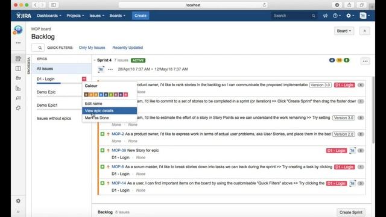Collapse the Sprint 4 section triangle
The image size is (386, 217).
[95, 60]
